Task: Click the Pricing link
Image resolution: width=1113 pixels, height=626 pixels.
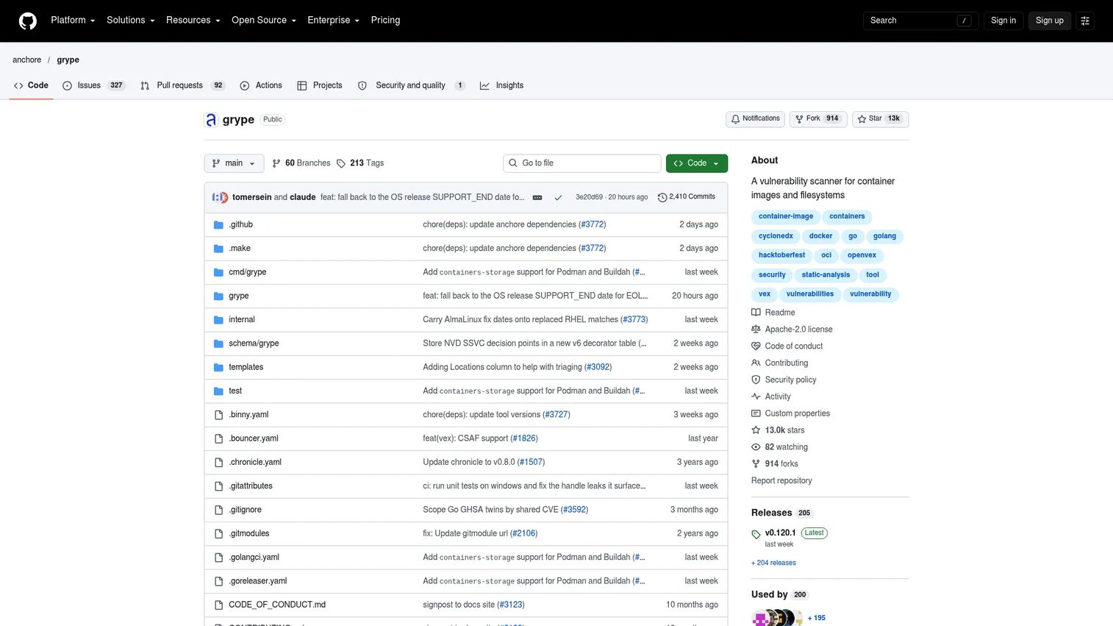Action: pos(385,21)
